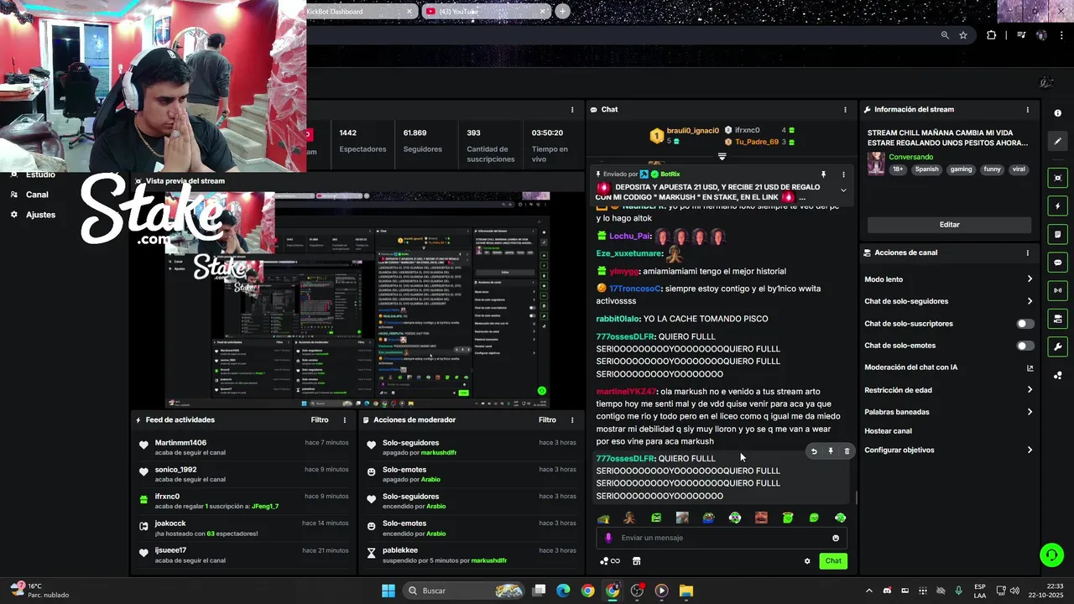1074x604 pixels.
Task: Select the red-faced emote in the quick emote row
Action: click(x=761, y=518)
